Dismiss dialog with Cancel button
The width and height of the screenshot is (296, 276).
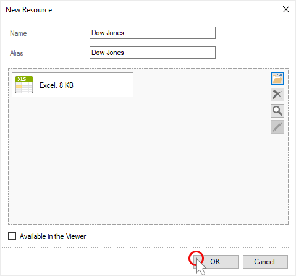[x=265, y=262]
